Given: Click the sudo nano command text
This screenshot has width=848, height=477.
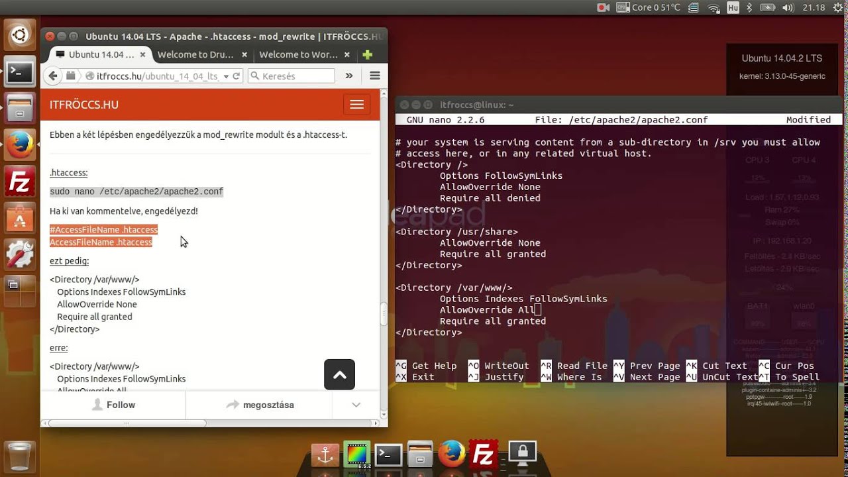Looking at the screenshot, I should [x=136, y=191].
